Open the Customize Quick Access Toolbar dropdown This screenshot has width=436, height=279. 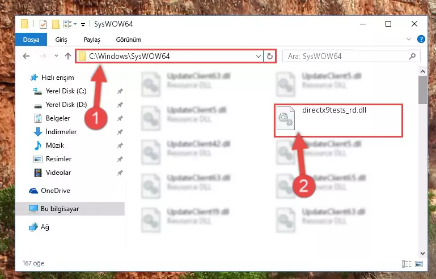83,25
